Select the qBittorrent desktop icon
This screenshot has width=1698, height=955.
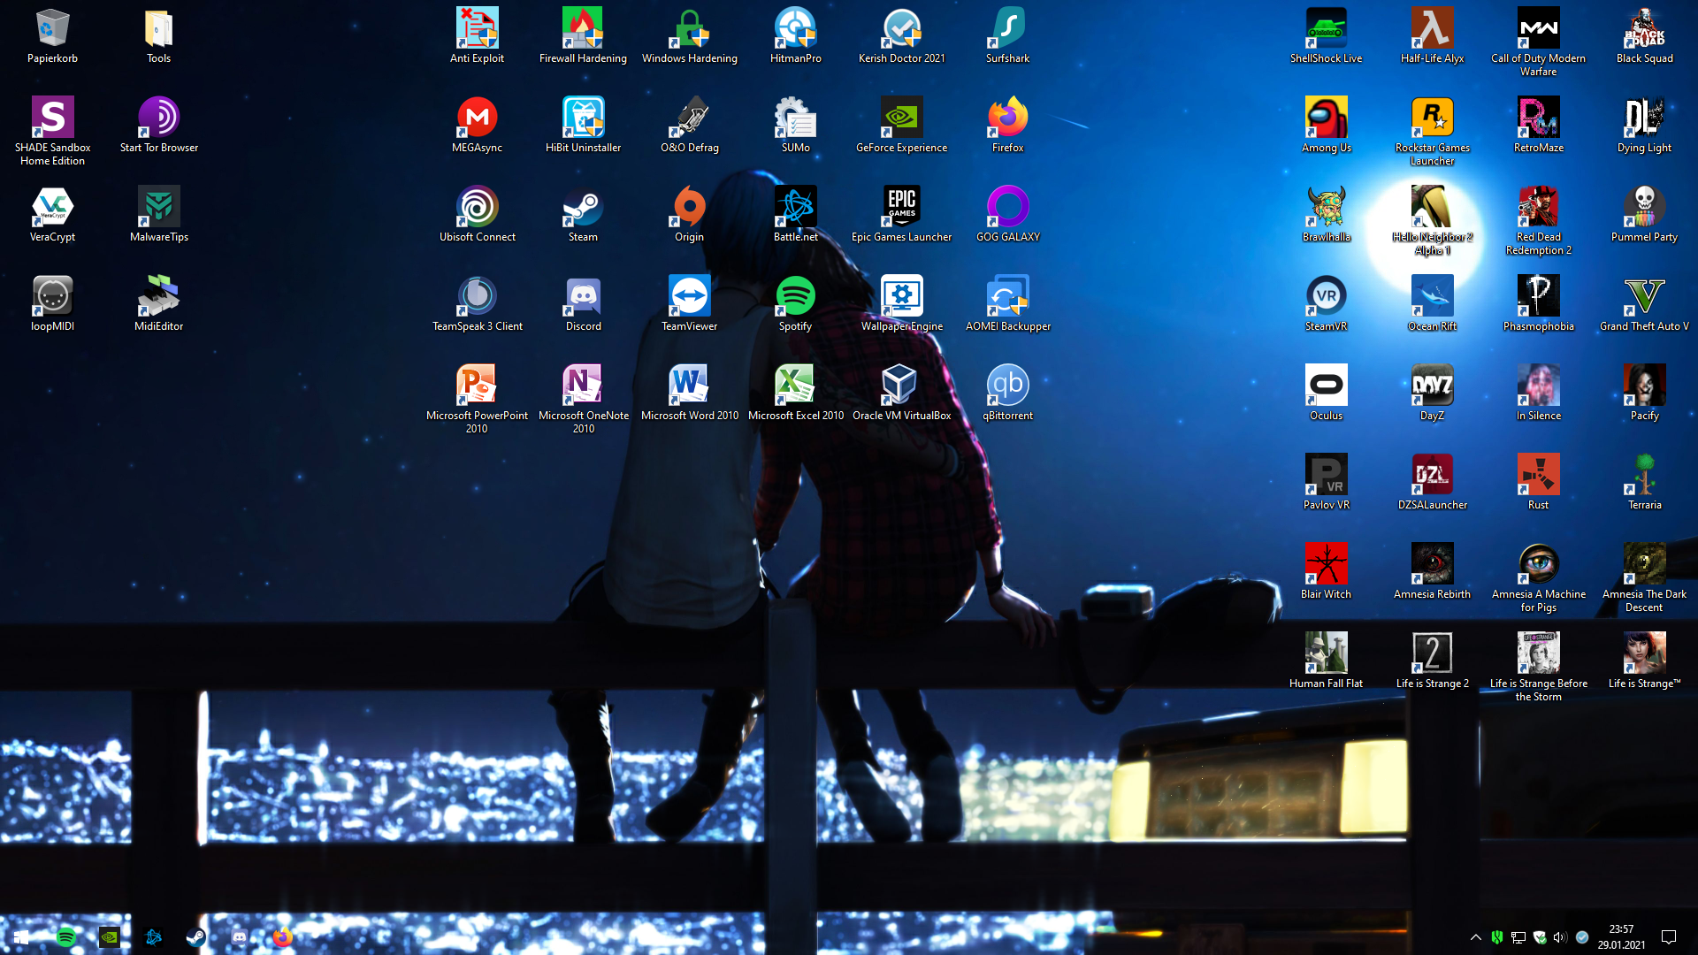tap(1007, 386)
